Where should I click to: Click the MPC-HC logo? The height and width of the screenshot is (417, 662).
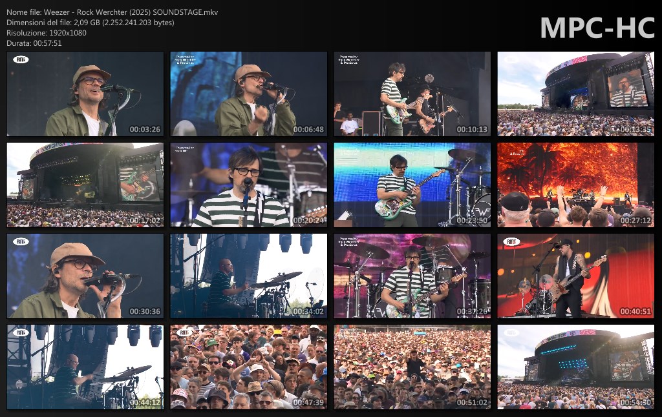click(597, 28)
